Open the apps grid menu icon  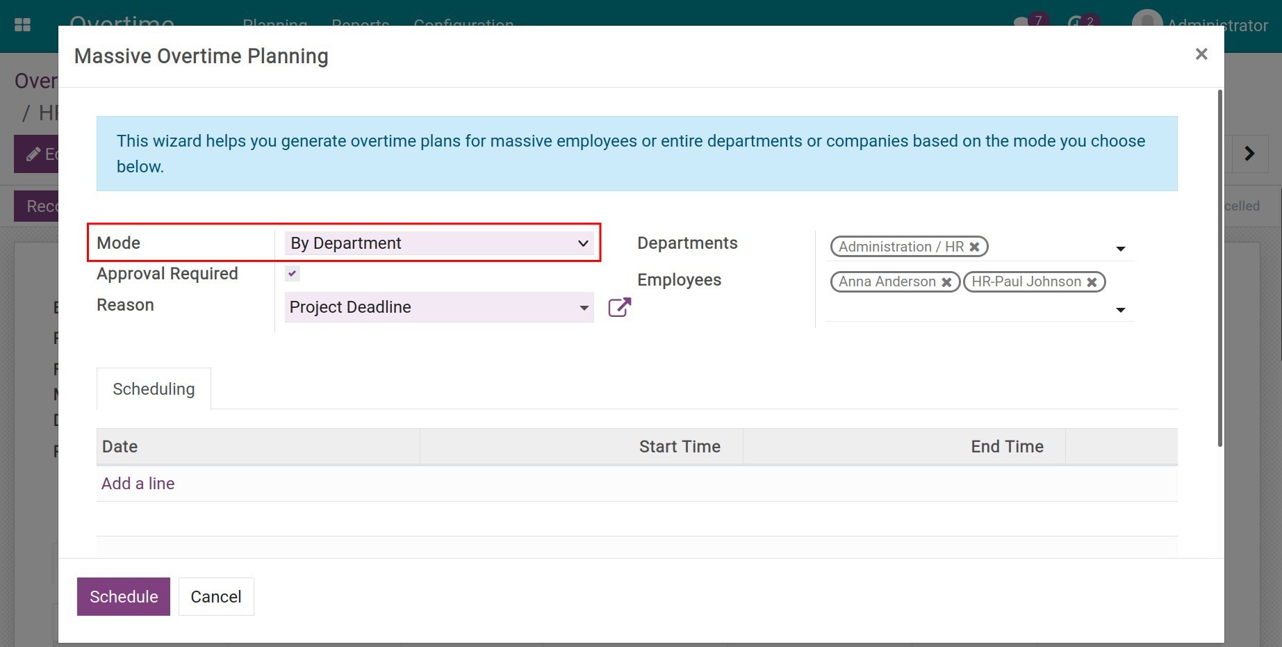click(22, 24)
